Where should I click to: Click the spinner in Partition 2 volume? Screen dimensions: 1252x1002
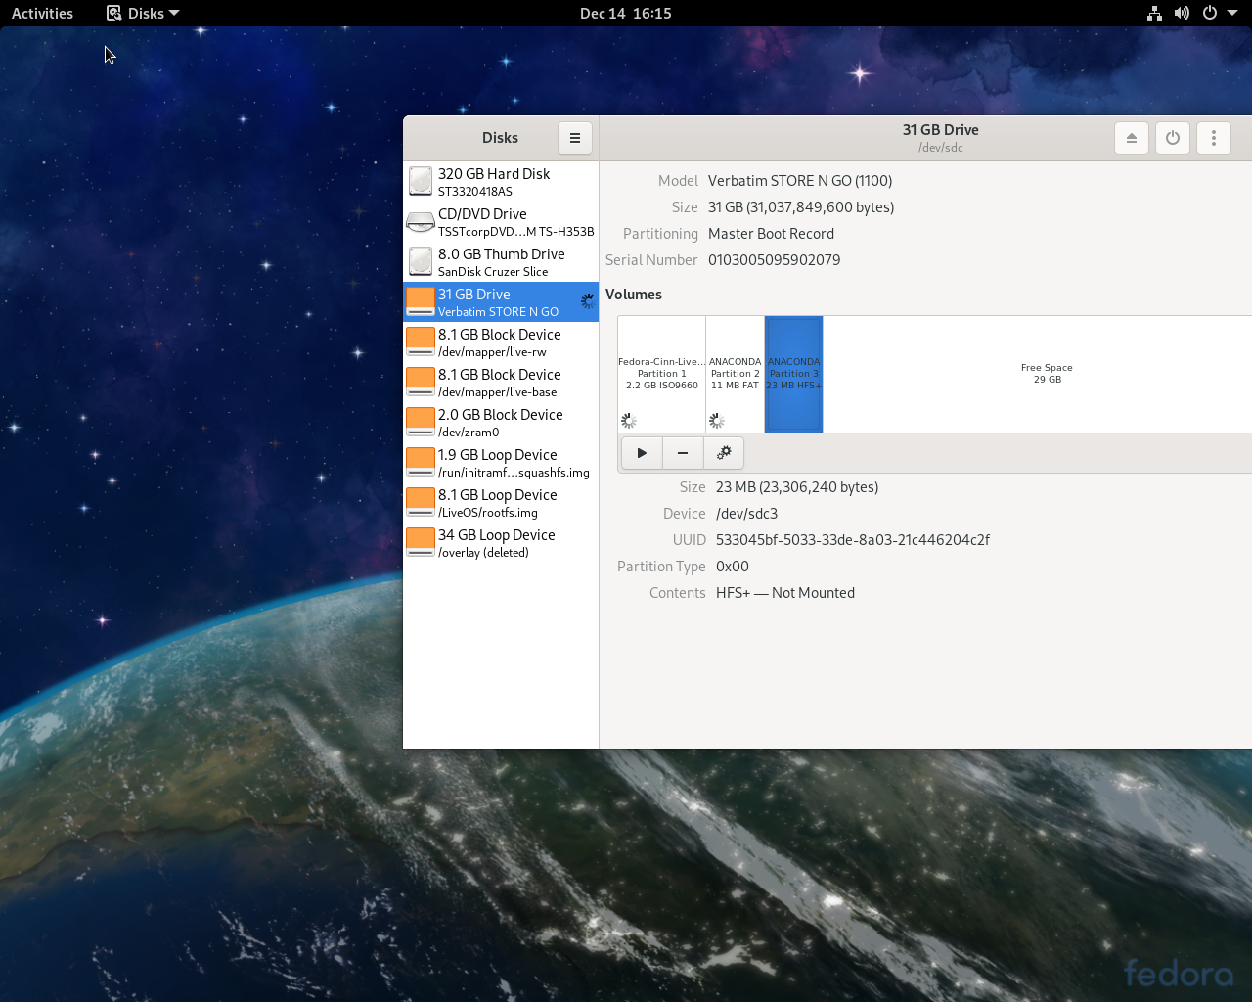point(717,421)
